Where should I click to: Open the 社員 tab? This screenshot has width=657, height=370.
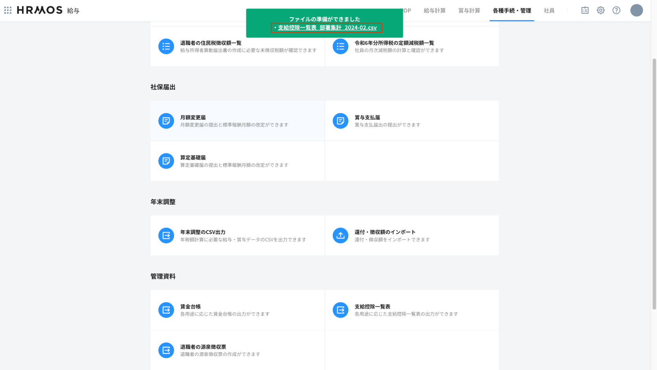549,11
